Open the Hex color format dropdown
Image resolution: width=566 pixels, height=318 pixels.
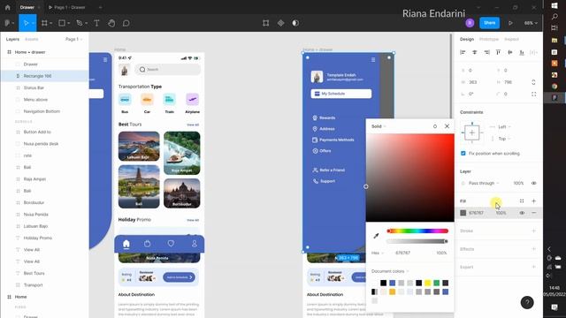point(378,253)
